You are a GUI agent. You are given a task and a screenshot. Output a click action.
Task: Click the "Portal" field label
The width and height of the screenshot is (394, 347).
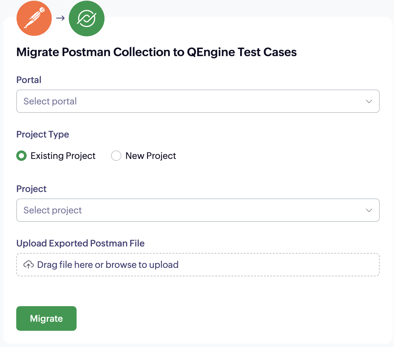pyautogui.click(x=29, y=80)
